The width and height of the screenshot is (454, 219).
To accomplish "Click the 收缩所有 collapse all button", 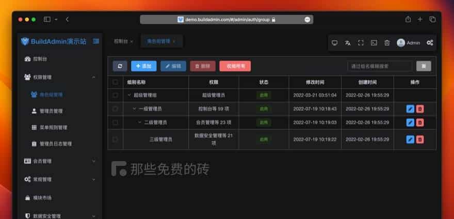I will [x=235, y=66].
